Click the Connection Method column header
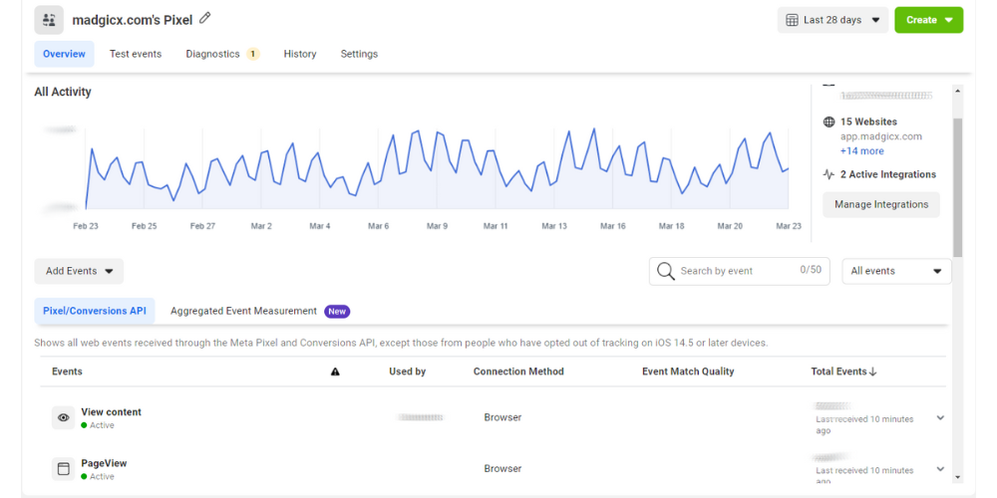The image size is (997, 498). click(518, 372)
